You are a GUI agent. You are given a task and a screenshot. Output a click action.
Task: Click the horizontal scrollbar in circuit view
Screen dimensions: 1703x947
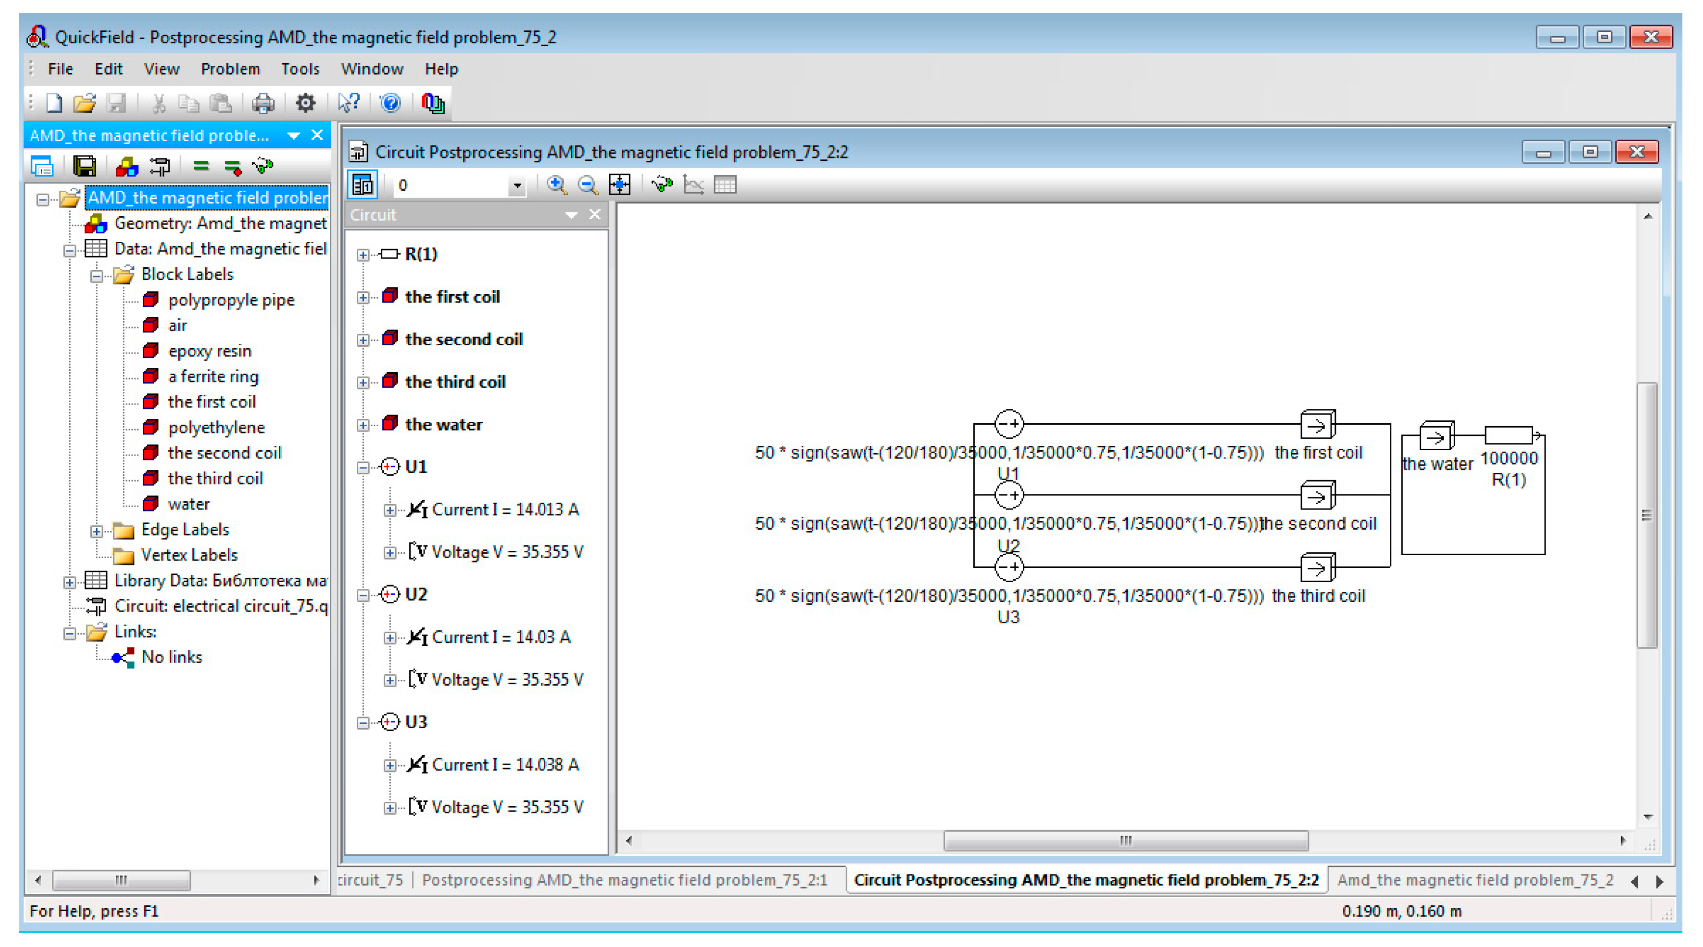tap(1125, 841)
